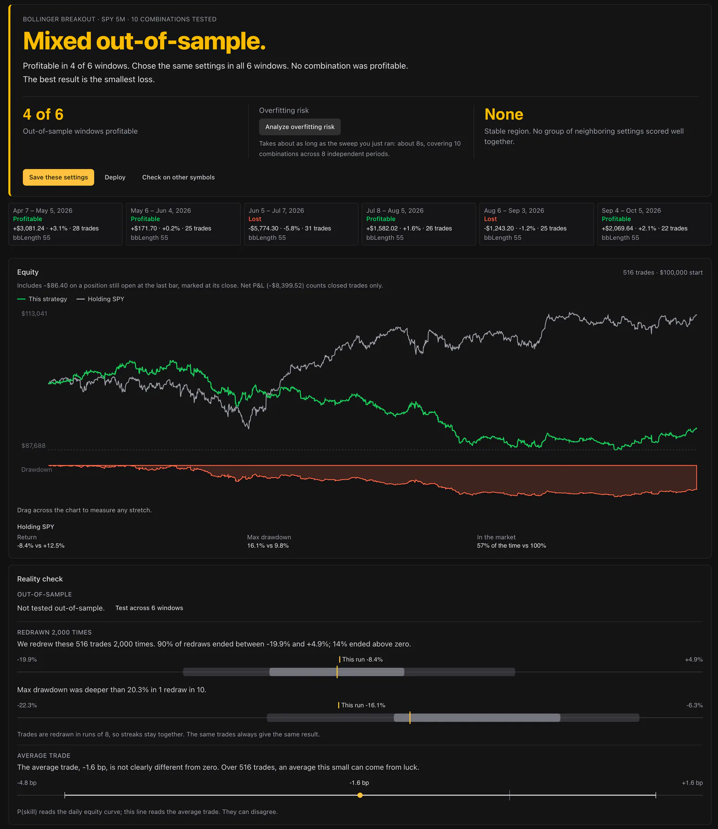The height and width of the screenshot is (829, 718).
Task: Click the '-22.3%' drawdown range label
Action: coord(27,705)
